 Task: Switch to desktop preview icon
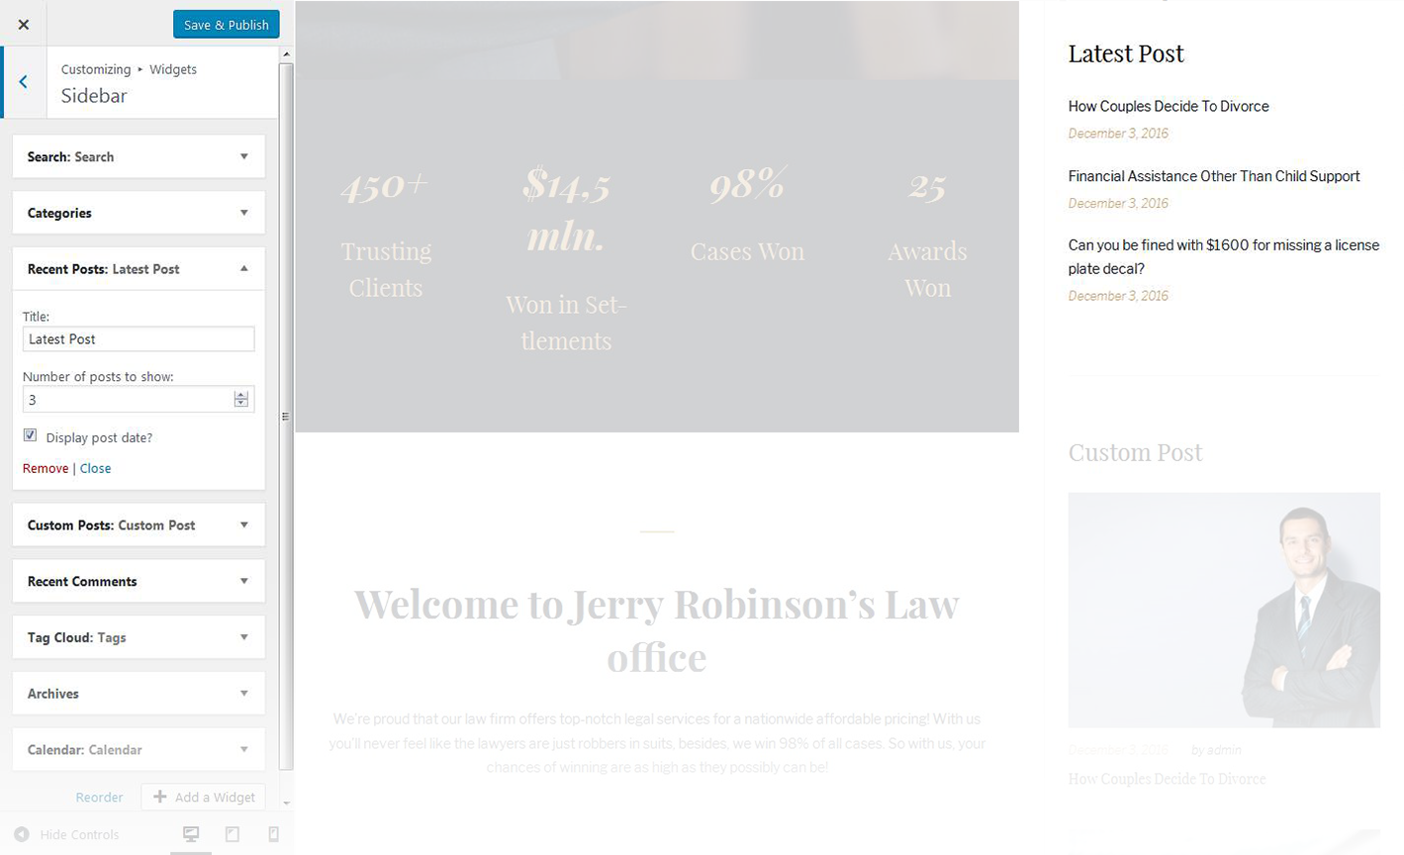[x=191, y=834]
